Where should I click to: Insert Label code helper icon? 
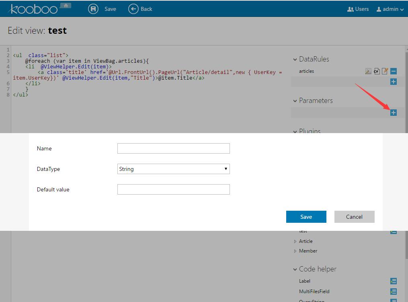tap(394, 281)
